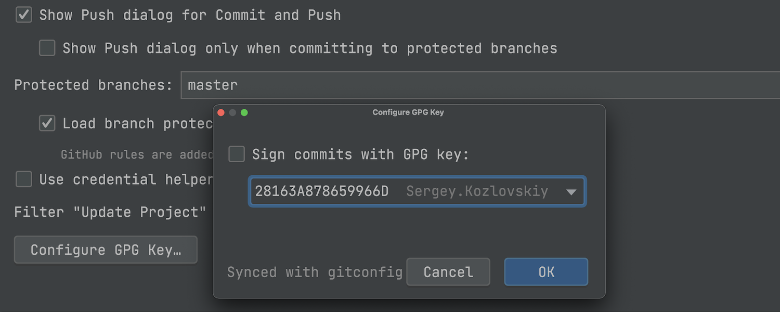The width and height of the screenshot is (780, 312).
Task: Toggle Show Push dialog only for protected branches
Action: pyautogui.click(x=47, y=48)
